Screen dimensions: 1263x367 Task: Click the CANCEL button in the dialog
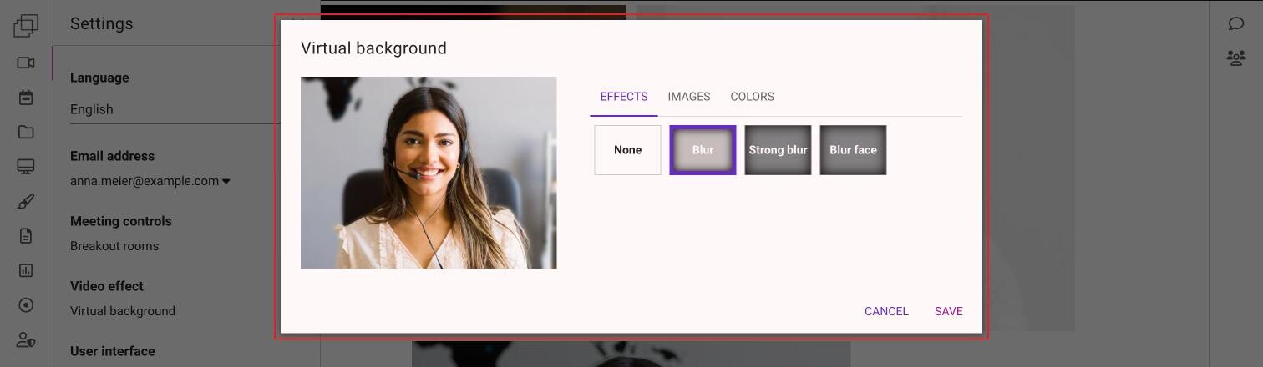click(x=886, y=311)
